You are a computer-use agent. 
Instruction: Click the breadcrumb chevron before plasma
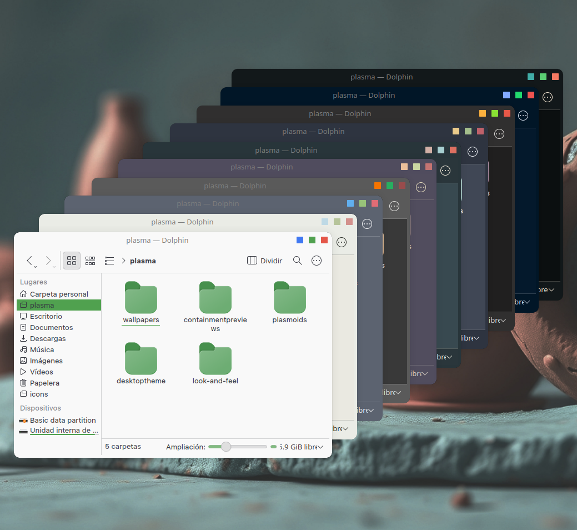[x=123, y=261]
